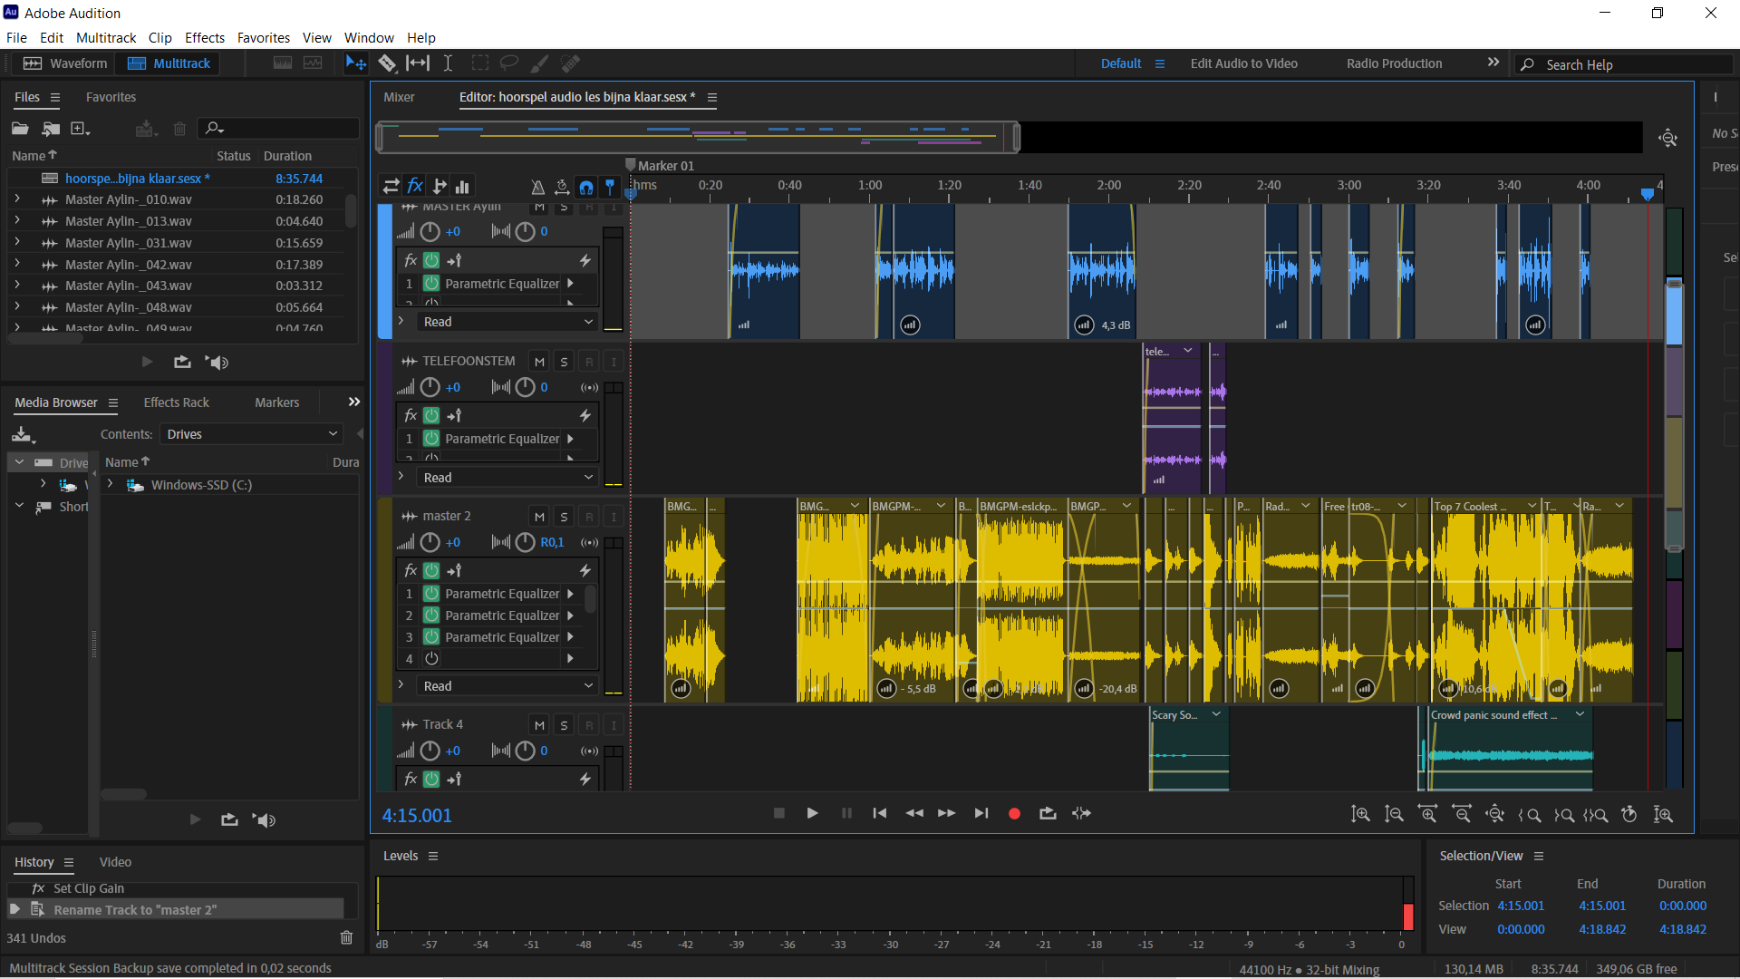Viewport: 1740px width, 979px height.
Task: Mute the TELEFOONSTEM track
Action: pyautogui.click(x=539, y=362)
